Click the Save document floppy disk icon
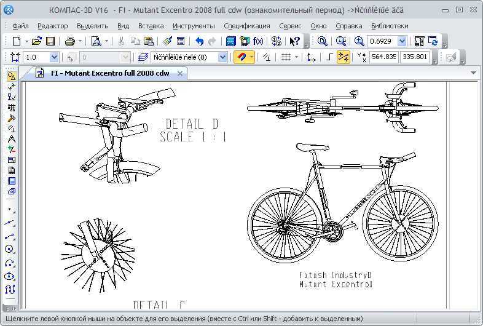Screen dimensions: 483x326 pyautogui.click(x=50, y=41)
